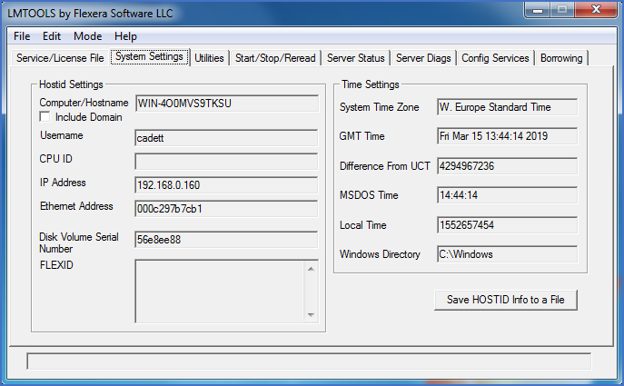
Task: Click the Computer/Hostname field
Action: [x=226, y=104]
